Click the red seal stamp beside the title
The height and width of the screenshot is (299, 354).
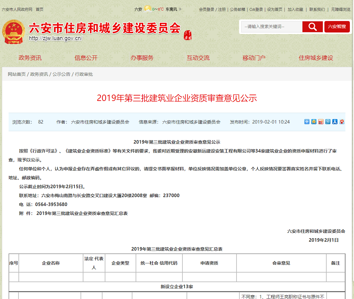(x=188, y=35)
